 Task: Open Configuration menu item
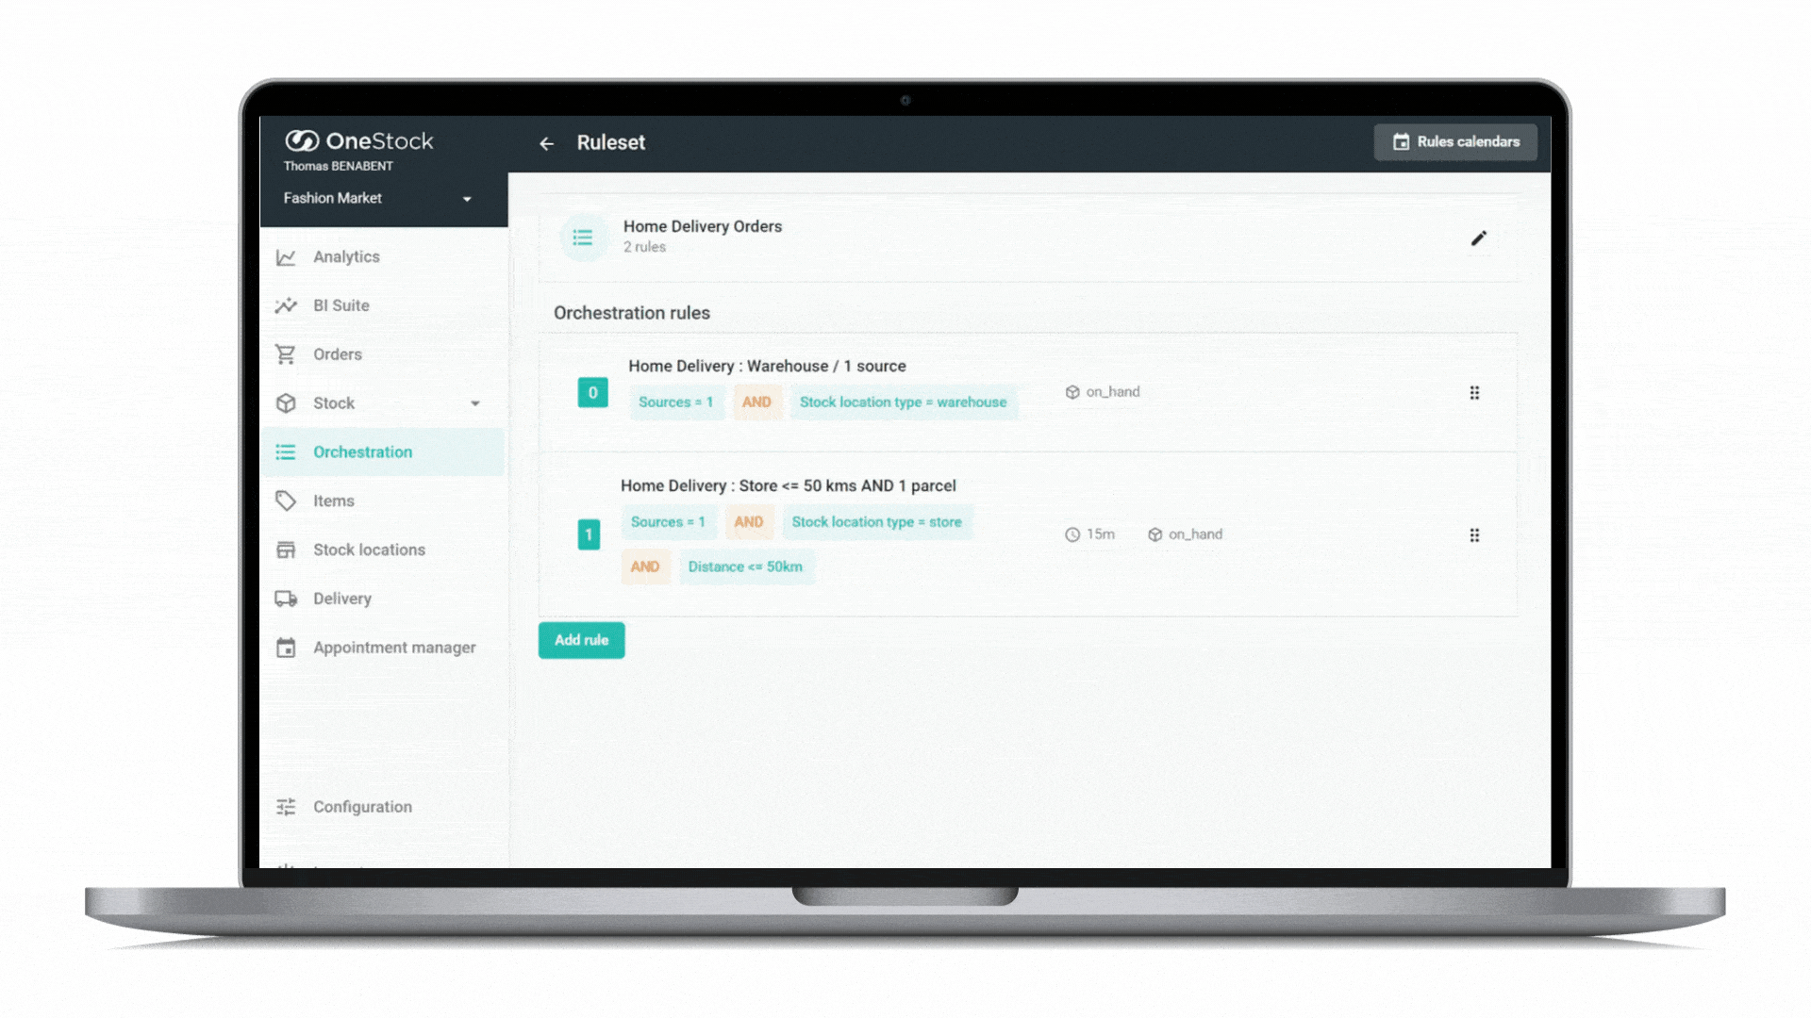click(362, 807)
